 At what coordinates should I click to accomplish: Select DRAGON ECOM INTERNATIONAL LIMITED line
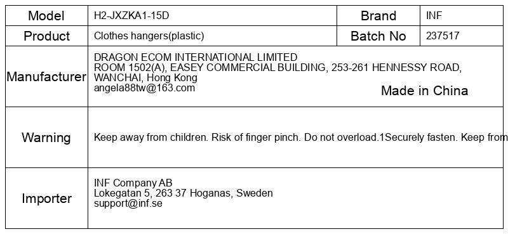coord(196,57)
